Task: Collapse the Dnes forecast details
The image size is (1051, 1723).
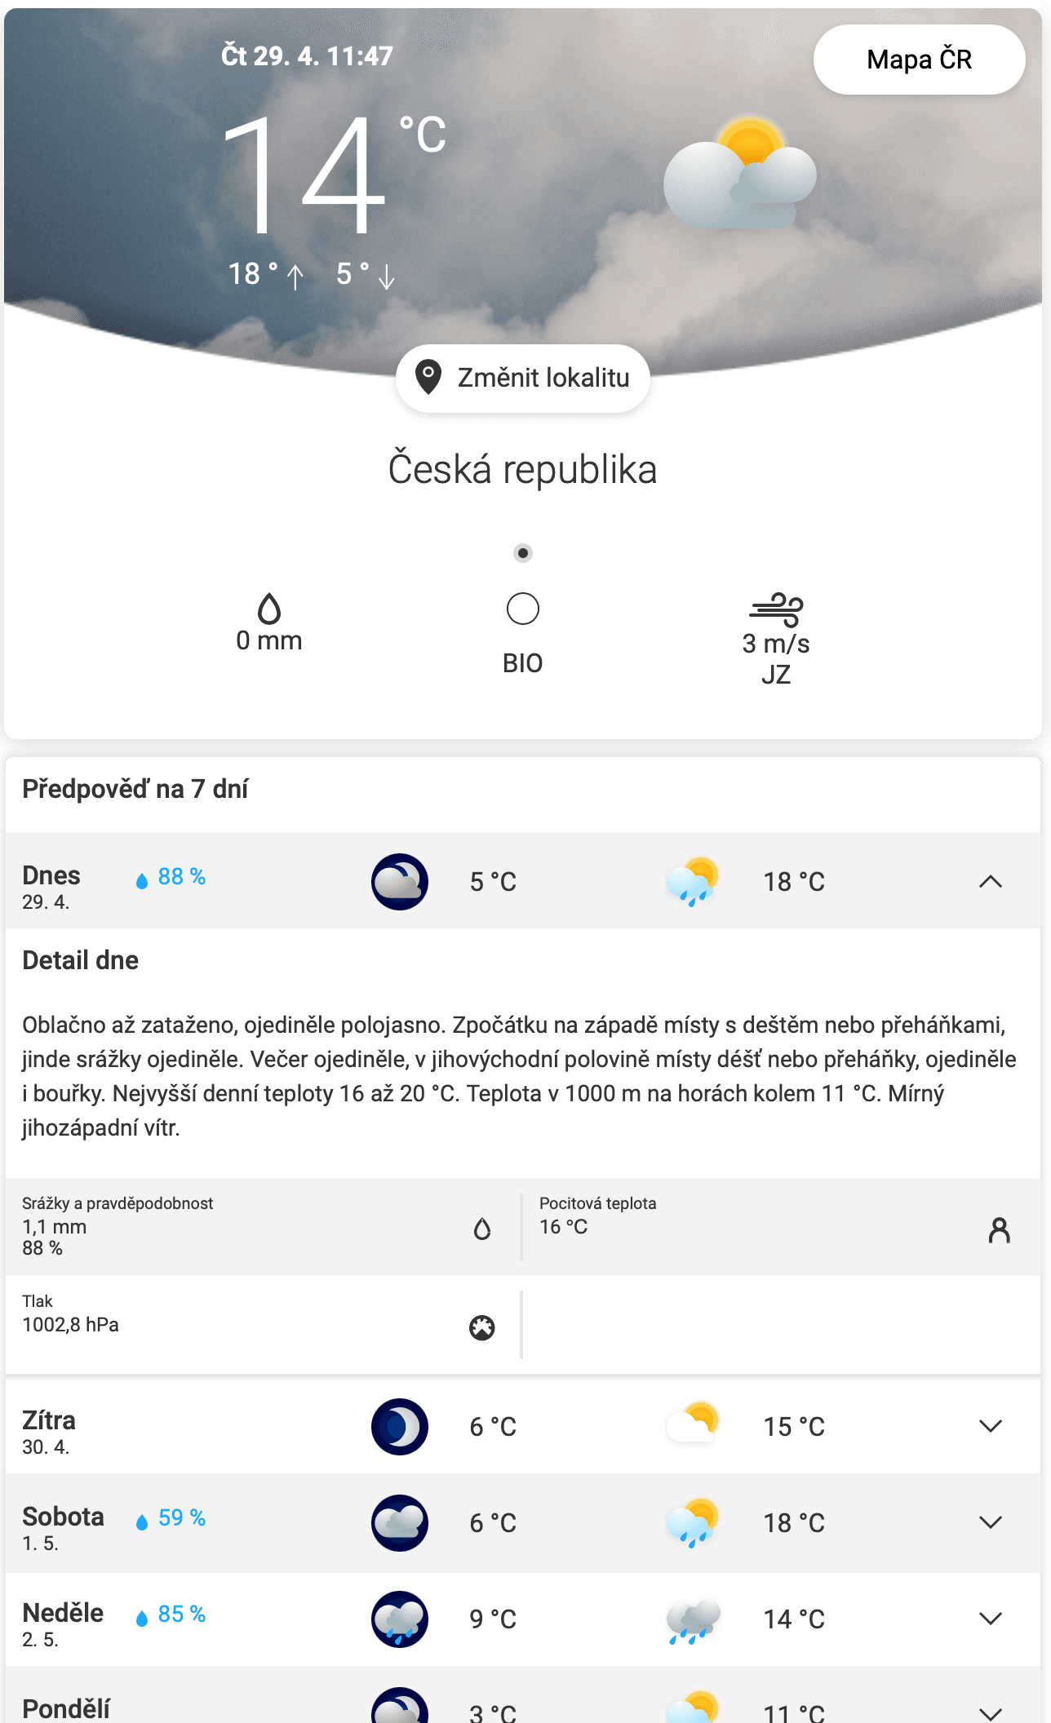Action: (x=989, y=881)
